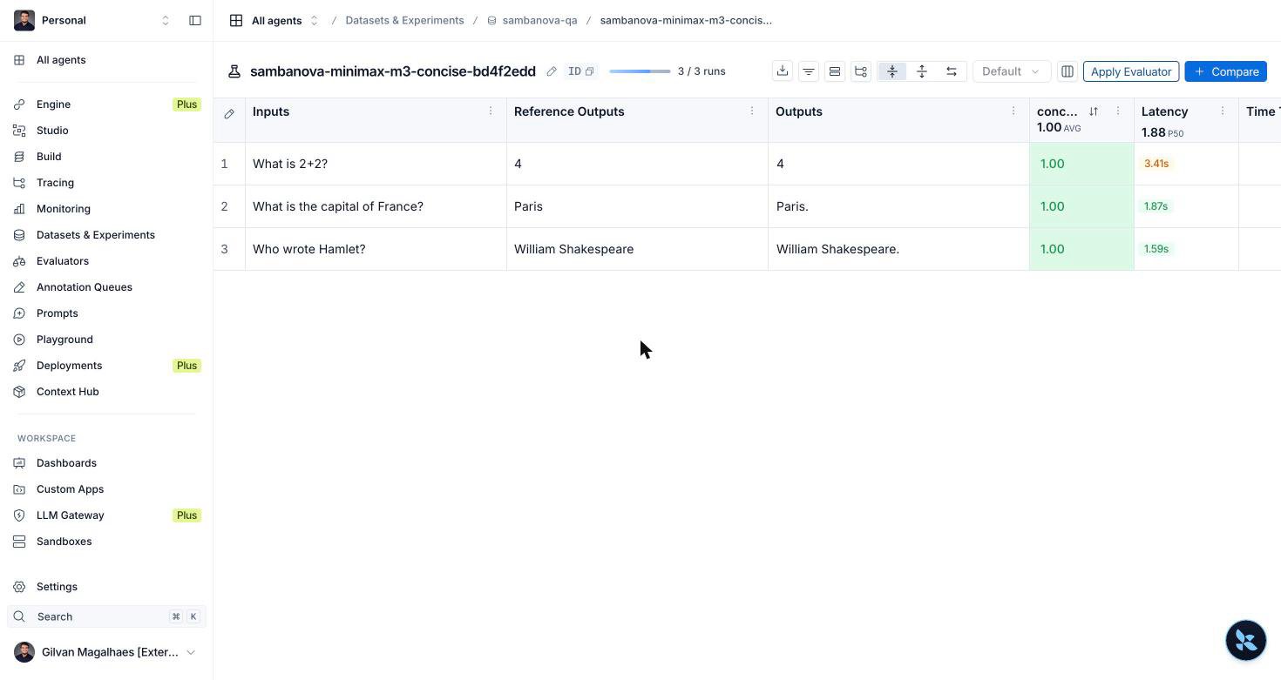Open Annotation Queues in the sidebar
Image resolution: width=1281 pixels, height=680 pixels.
(106, 287)
